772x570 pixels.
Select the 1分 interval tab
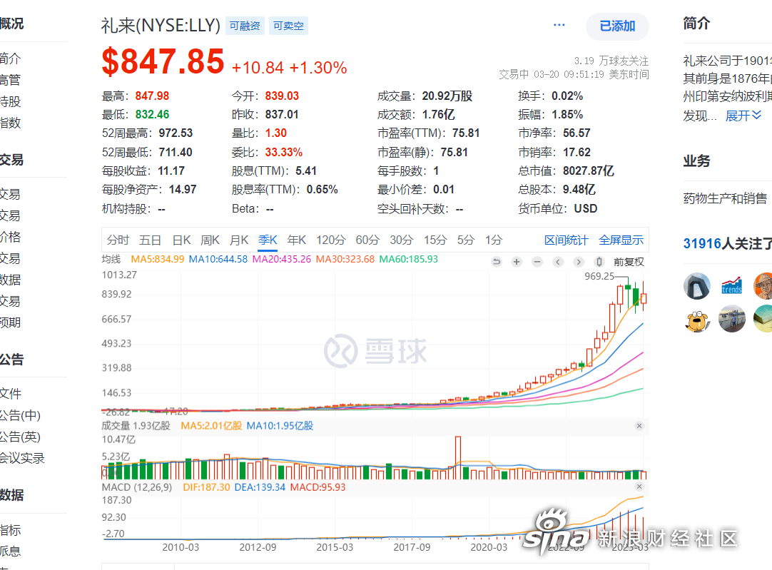coord(494,240)
